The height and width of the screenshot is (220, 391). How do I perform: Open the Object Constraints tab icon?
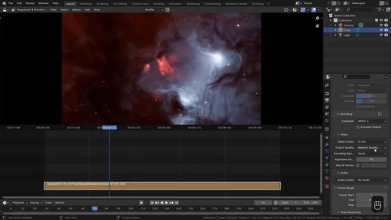(x=327, y=164)
